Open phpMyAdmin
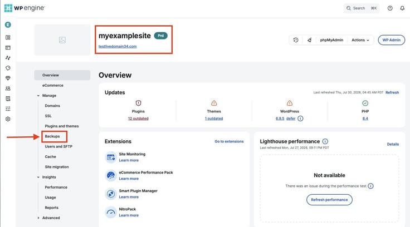The width and height of the screenshot is (410, 227). click(x=331, y=40)
